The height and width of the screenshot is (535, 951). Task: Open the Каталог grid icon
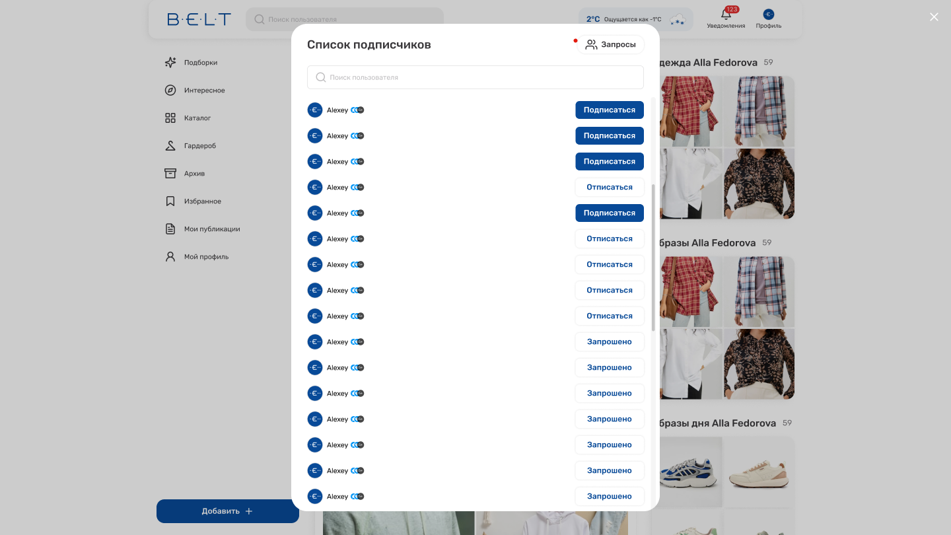(x=170, y=118)
